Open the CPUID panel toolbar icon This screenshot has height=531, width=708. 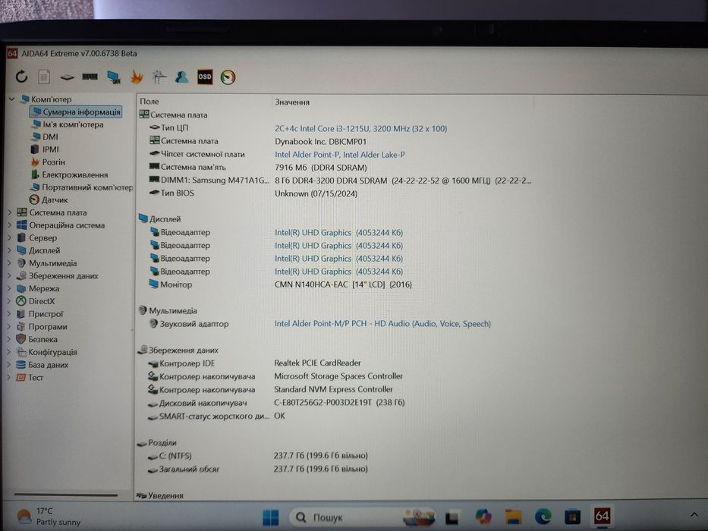[159, 77]
